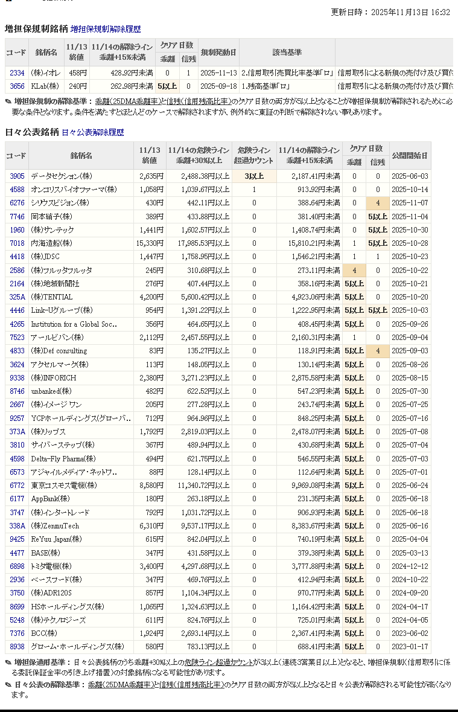Click pencil icon beside 増担保適用基準 note
The width and height of the screenshot is (458, 712).
(8, 662)
